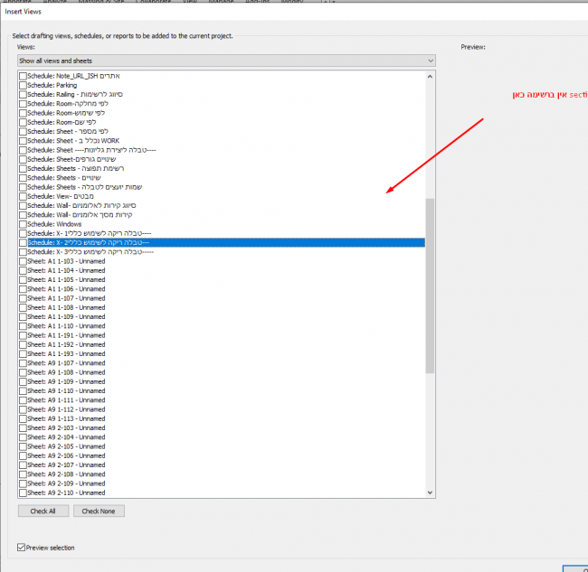The image size is (588, 572).
Task: Click the Check None button
Action: tap(99, 511)
